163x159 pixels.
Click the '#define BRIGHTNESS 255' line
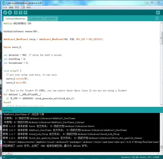(x=17, y=24)
